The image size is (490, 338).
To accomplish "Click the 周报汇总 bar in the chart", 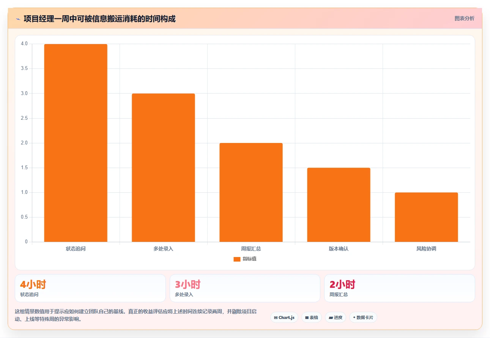I will (x=251, y=192).
